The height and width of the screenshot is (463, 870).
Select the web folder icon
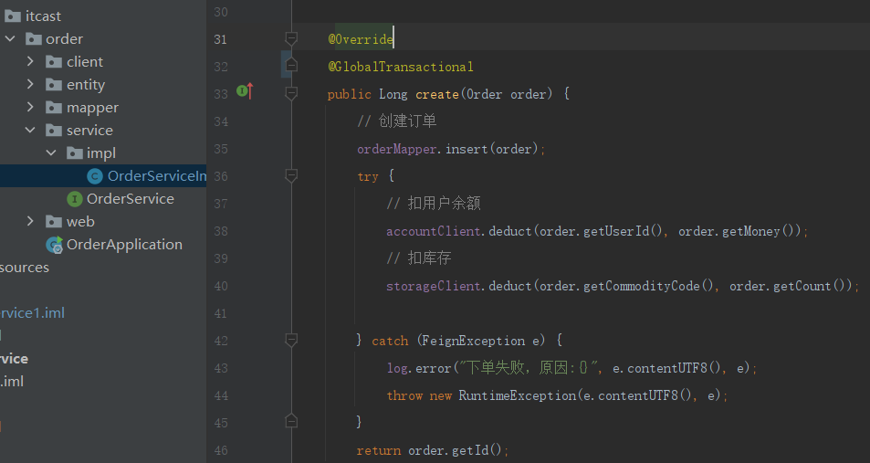point(54,222)
